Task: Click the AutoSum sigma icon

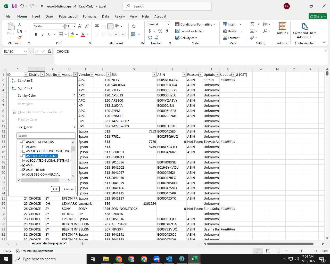Action: coord(252,24)
